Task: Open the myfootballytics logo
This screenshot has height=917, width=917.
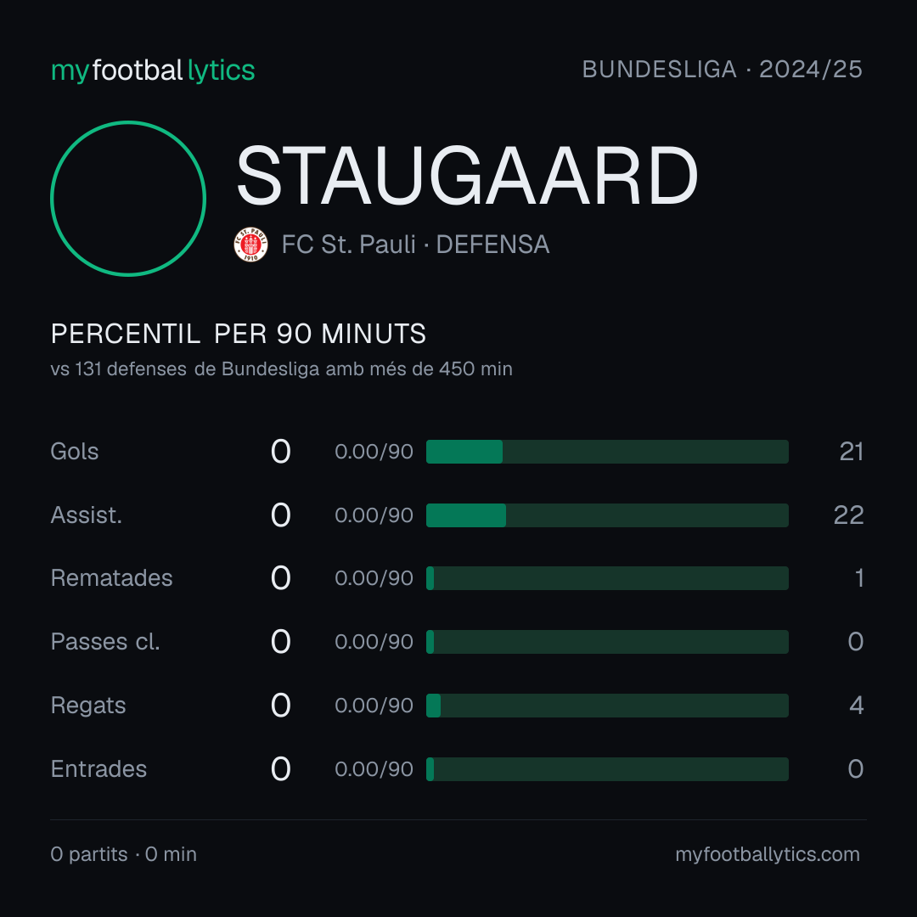Action: tap(153, 70)
